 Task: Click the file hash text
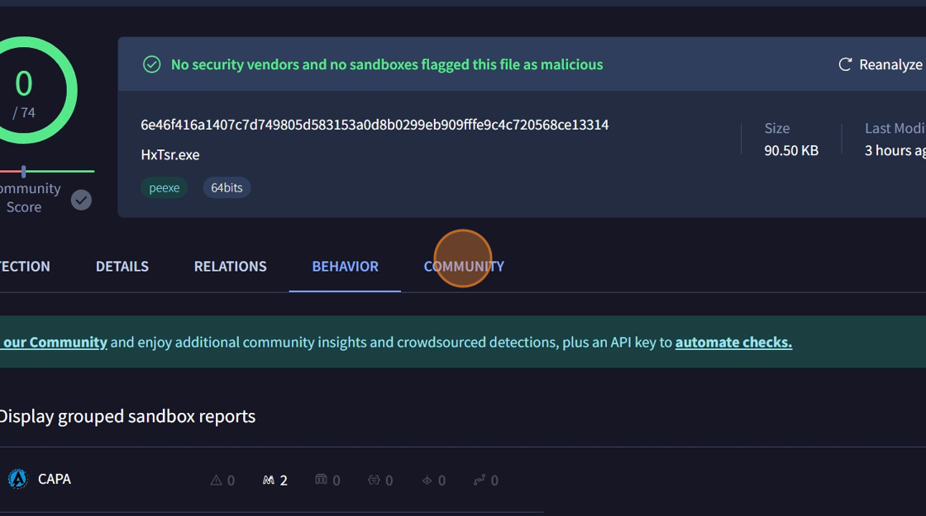coord(375,125)
